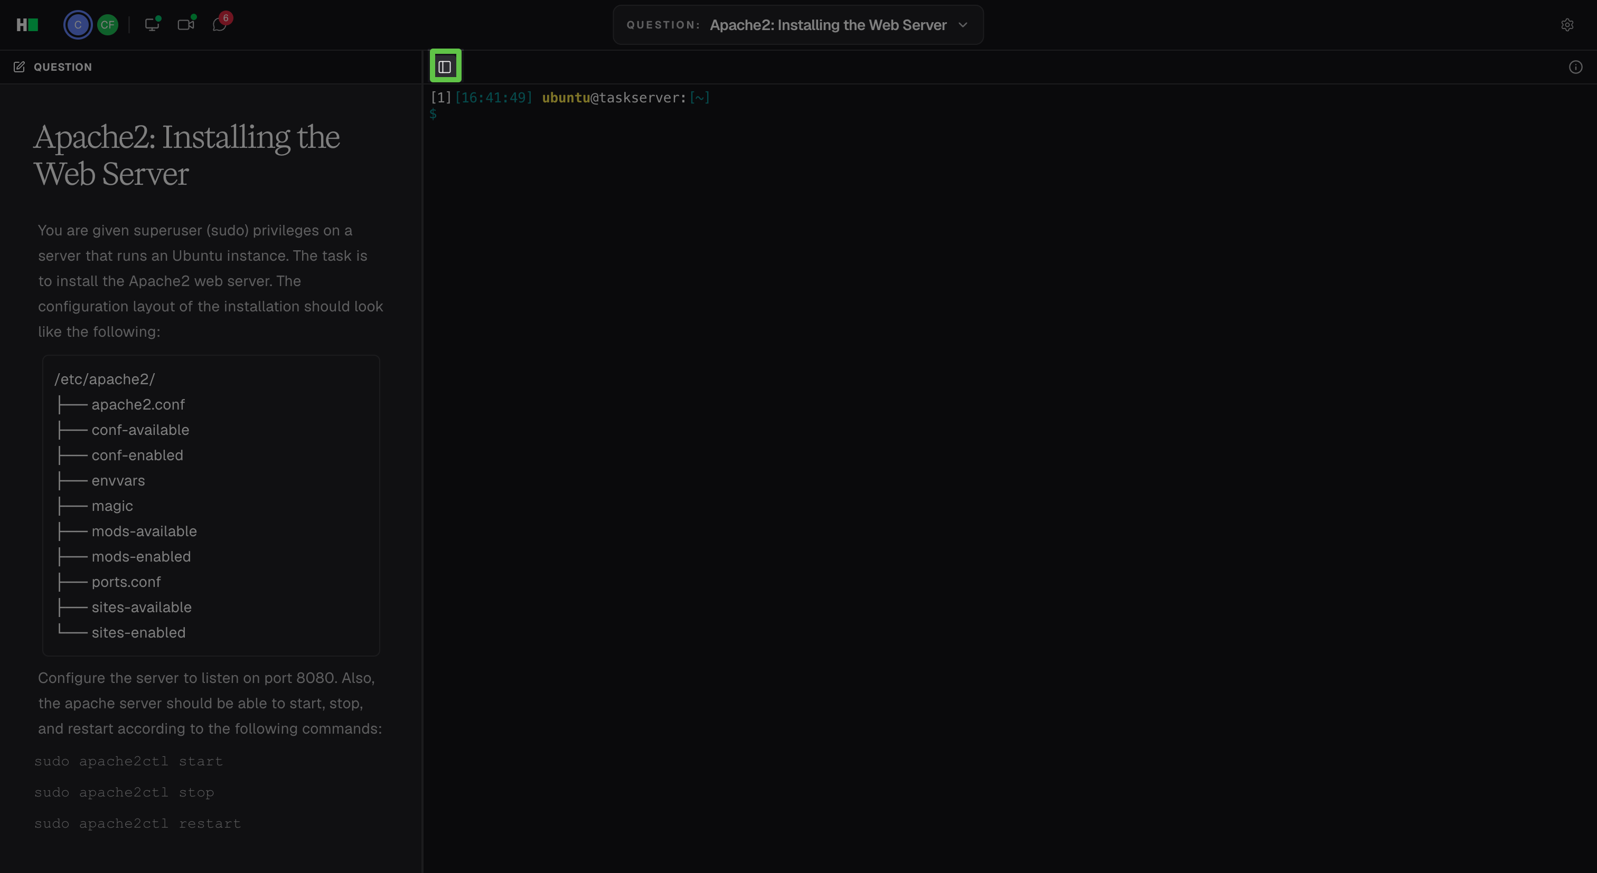This screenshot has height=873, width=1597.
Task: Click the HackerRank logo icon
Action: coord(27,25)
